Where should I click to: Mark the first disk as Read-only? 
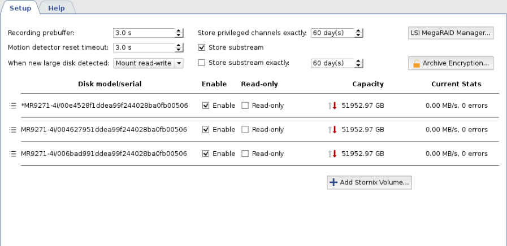(245, 106)
